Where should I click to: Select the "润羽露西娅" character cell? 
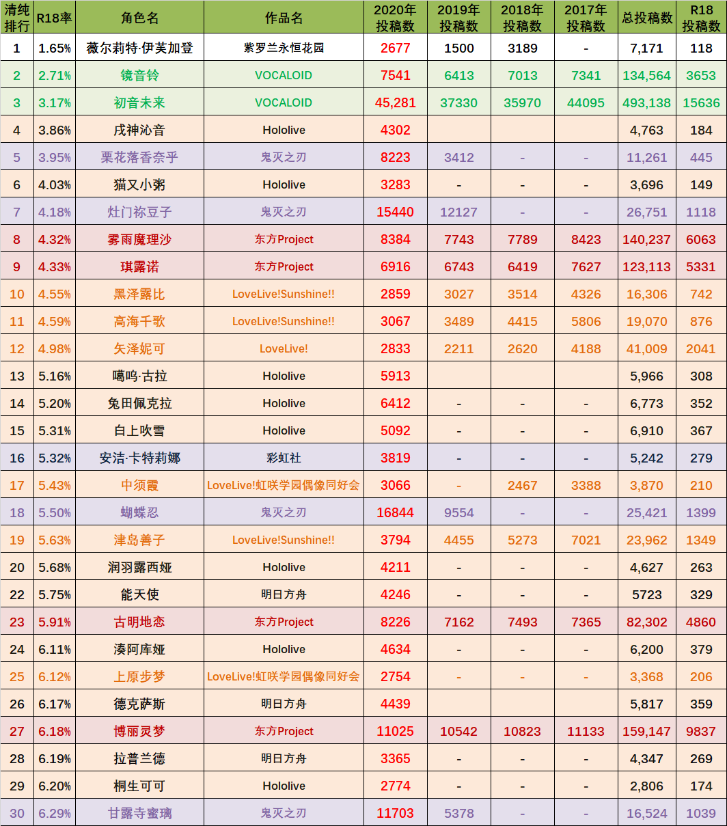[139, 567]
